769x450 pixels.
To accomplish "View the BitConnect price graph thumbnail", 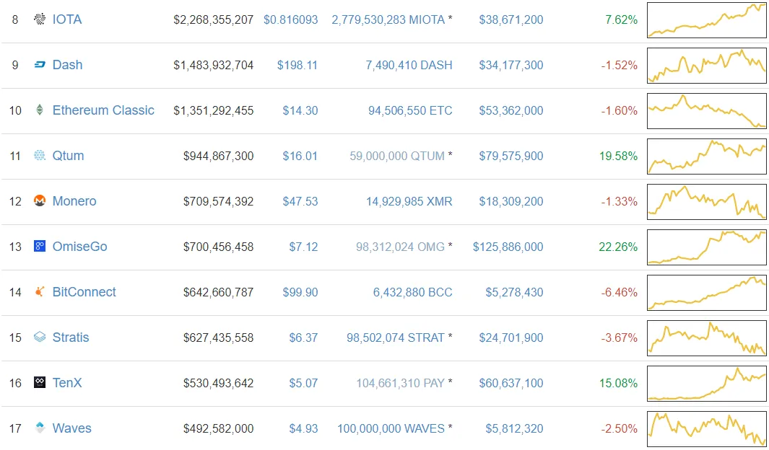I will [707, 292].
